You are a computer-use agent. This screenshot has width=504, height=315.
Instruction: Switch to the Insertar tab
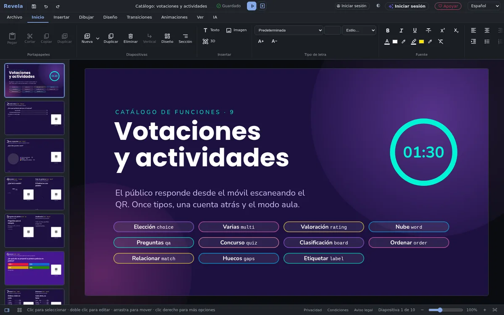(x=62, y=17)
